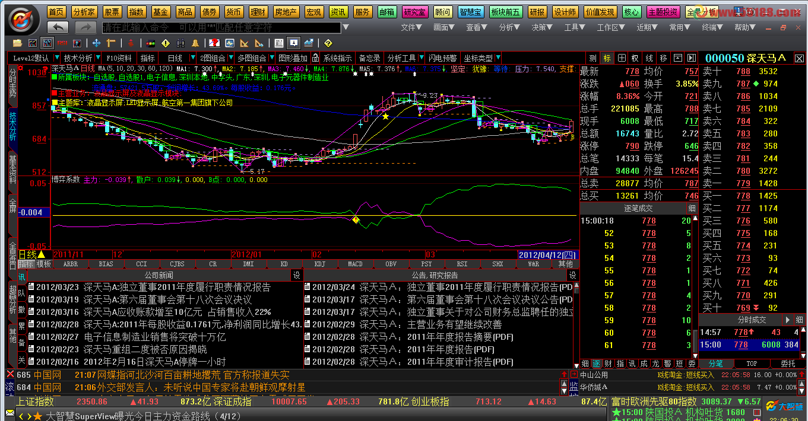This screenshot has width=808, height=421.
Task: Toggle the active 技术分析 chart toolbar icon
Action: (x=47, y=43)
